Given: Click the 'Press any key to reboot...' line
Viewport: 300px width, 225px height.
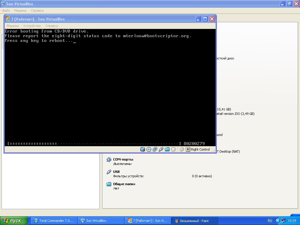Looking at the screenshot, I should click(40, 40).
